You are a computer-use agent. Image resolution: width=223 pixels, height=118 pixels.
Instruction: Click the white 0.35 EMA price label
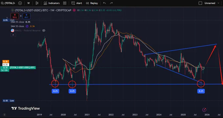coord(6,64)
